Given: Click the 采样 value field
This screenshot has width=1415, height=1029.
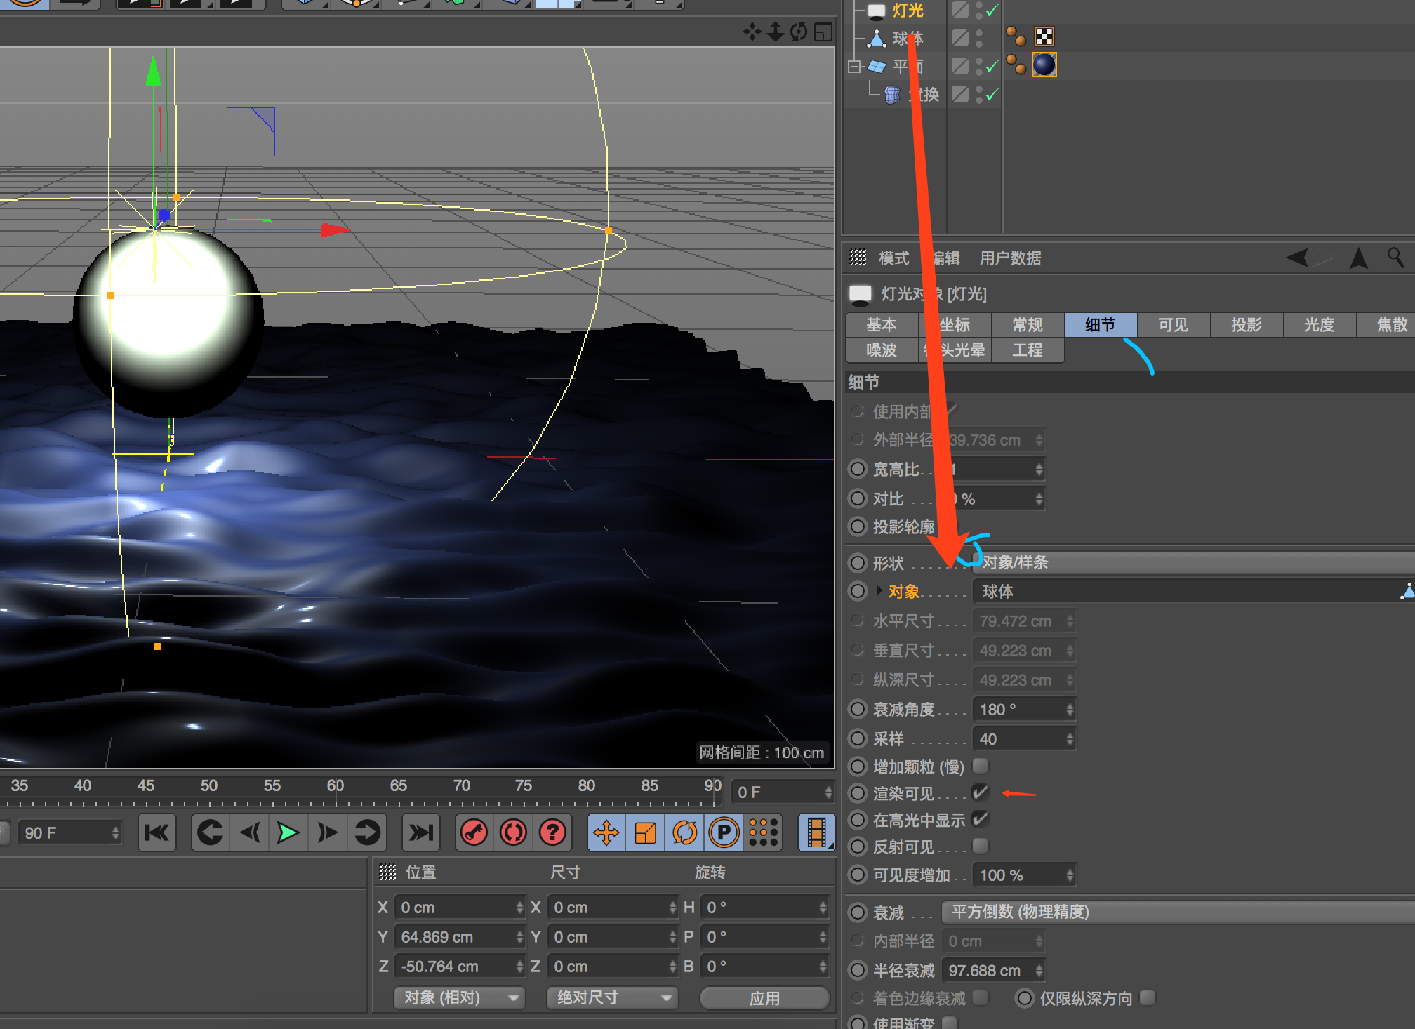Looking at the screenshot, I should pos(1018,738).
